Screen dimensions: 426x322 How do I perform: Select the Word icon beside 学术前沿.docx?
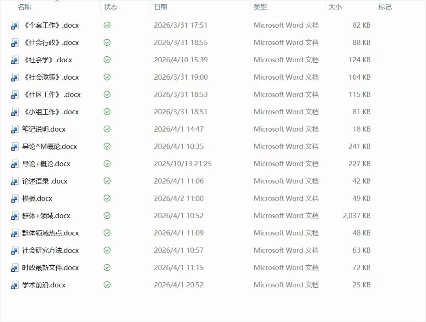[15, 285]
